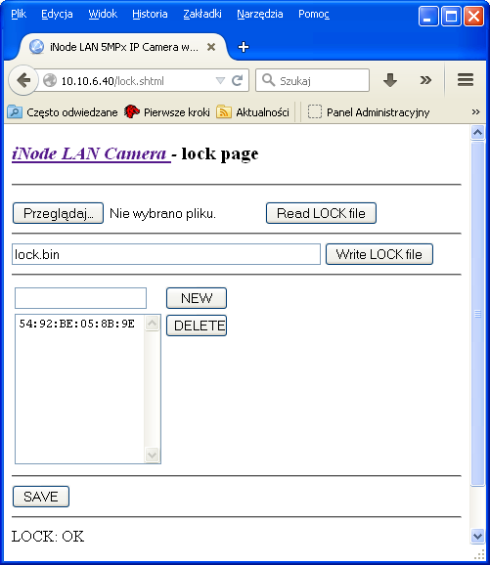490x565 pixels.
Task: Click the globe site identity icon
Action: click(x=50, y=80)
